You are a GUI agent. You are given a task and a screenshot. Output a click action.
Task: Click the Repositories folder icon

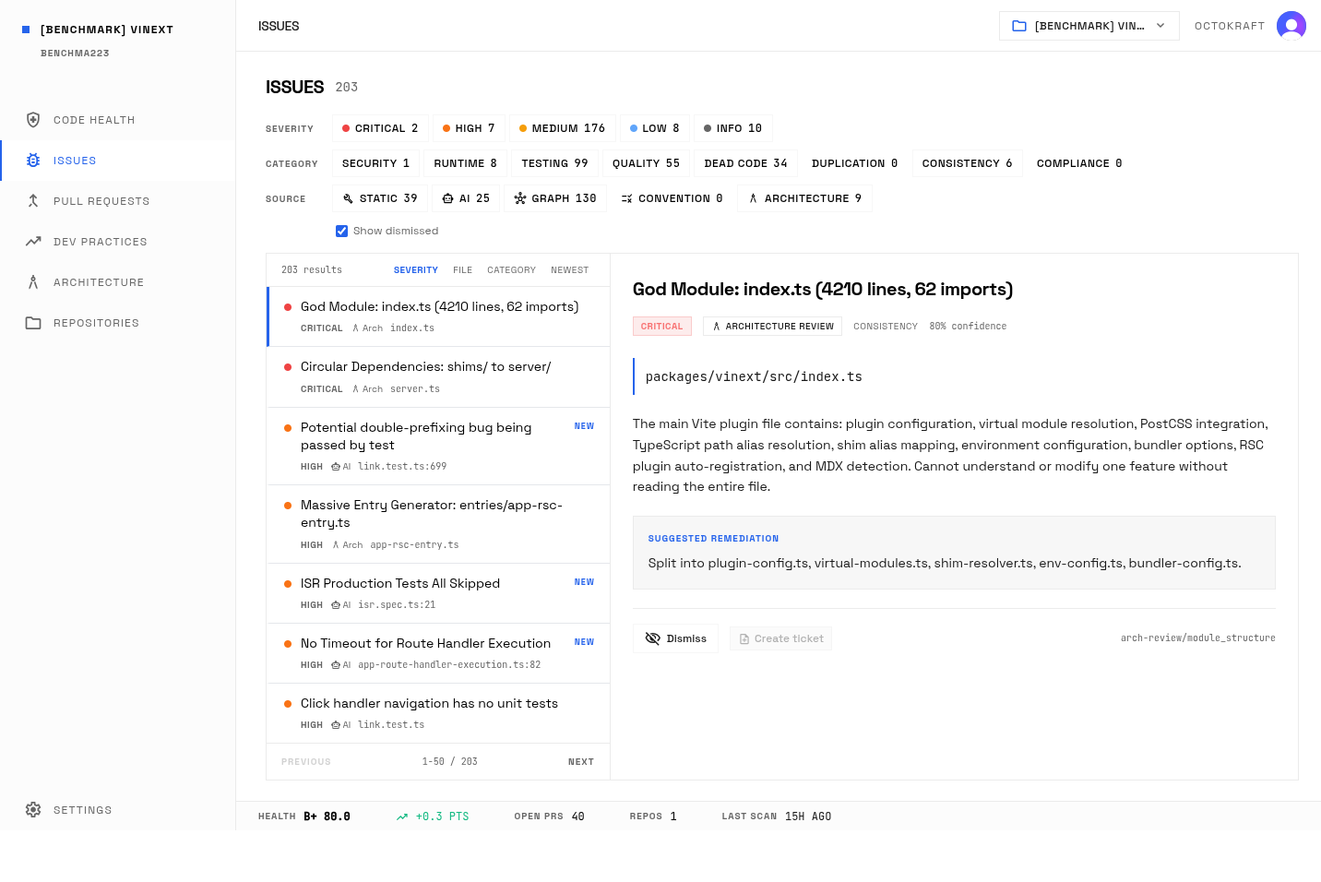click(33, 323)
